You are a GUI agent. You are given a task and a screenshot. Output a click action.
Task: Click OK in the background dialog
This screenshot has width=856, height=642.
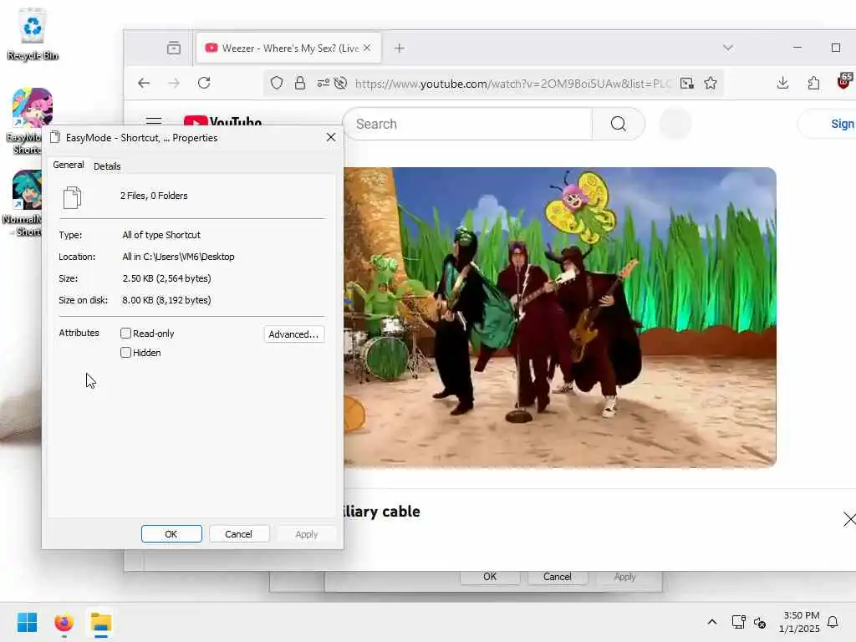(490, 577)
